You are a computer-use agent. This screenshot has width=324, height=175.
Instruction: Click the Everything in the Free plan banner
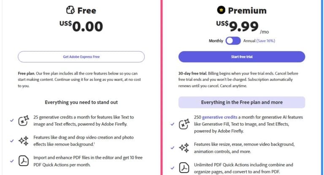pos(241,102)
